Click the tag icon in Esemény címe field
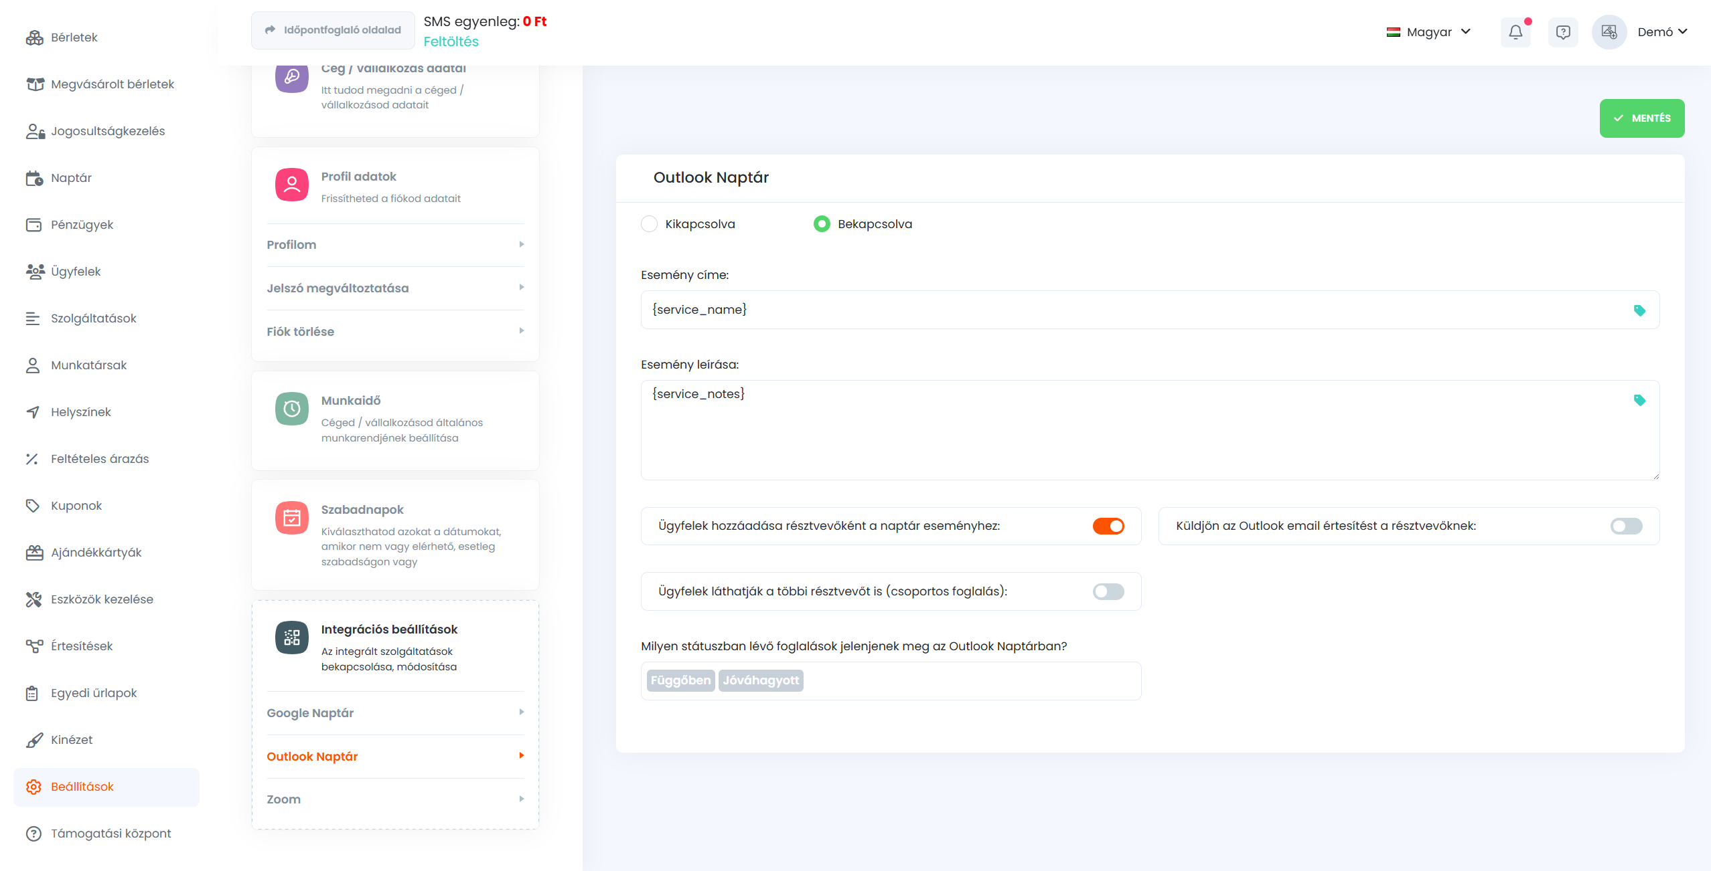This screenshot has height=871, width=1711. pos(1639,310)
